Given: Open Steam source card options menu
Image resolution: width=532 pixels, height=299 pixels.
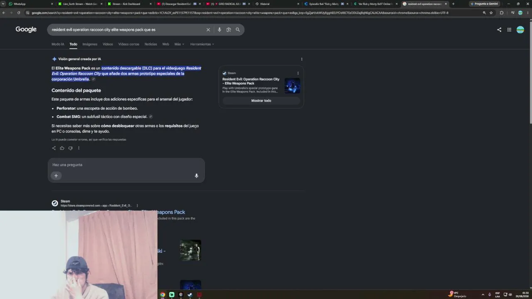Looking at the screenshot, I should pyautogui.click(x=298, y=73).
